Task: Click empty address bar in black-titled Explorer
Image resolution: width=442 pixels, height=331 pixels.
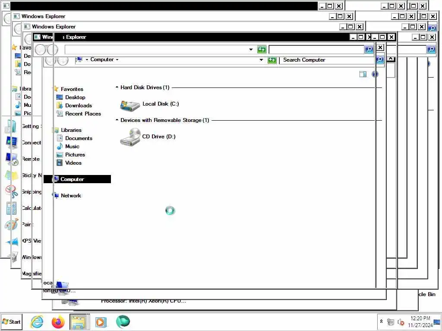Action: [x=156, y=50]
